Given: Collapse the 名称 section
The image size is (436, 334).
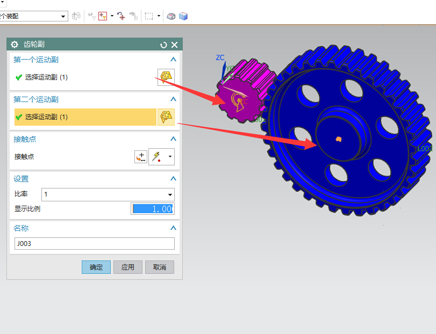Looking at the screenshot, I should tap(173, 228).
